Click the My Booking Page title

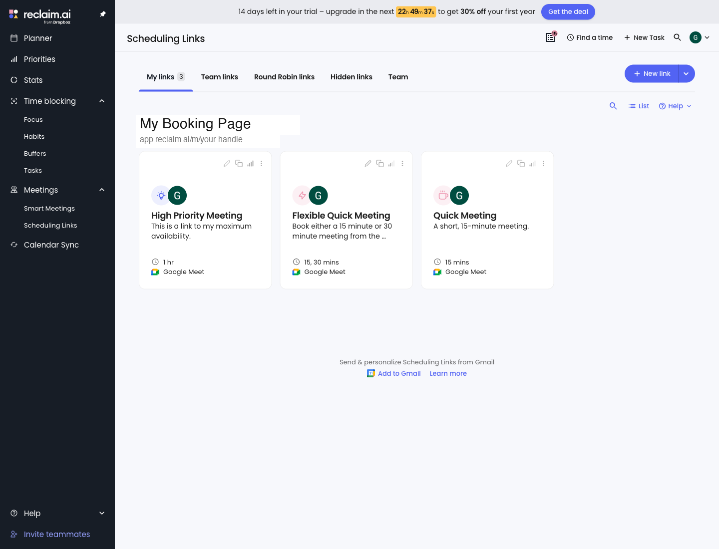195,124
